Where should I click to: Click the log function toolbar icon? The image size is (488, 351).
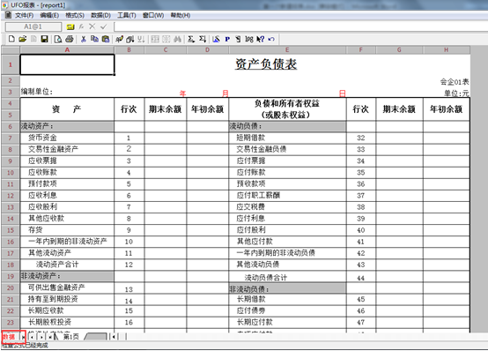(249, 39)
